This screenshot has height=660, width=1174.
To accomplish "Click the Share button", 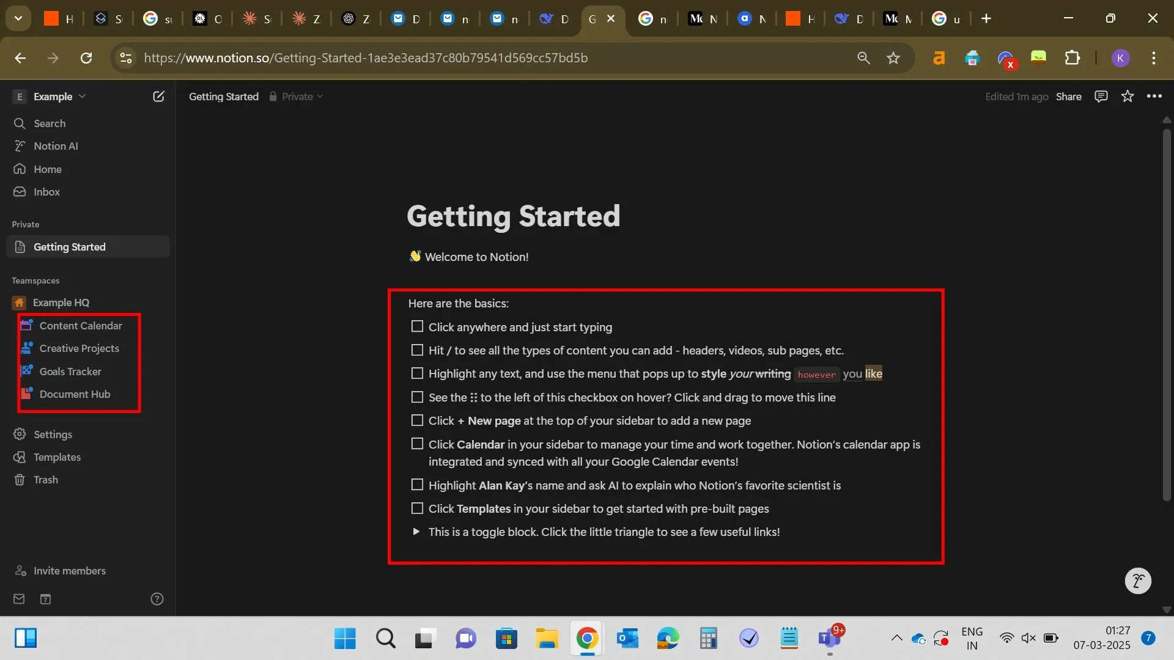I will pos(1068,96).
